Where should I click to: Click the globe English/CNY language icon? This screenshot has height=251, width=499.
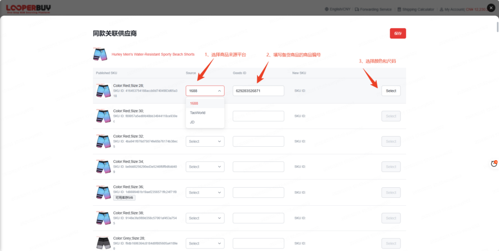pyautogui.click(x=327, y=9)
